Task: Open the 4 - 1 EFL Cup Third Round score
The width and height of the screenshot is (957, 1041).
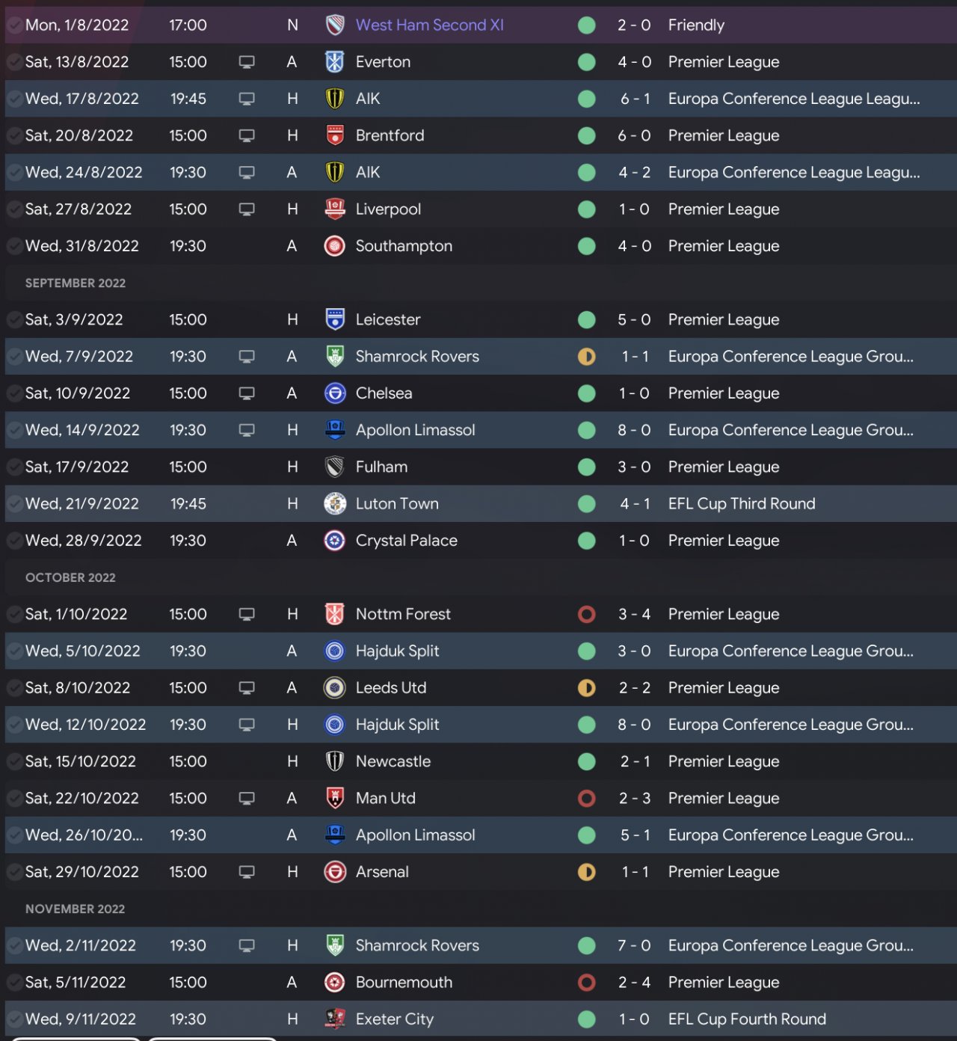Action: pyautogui.click(x=634, y=504)
